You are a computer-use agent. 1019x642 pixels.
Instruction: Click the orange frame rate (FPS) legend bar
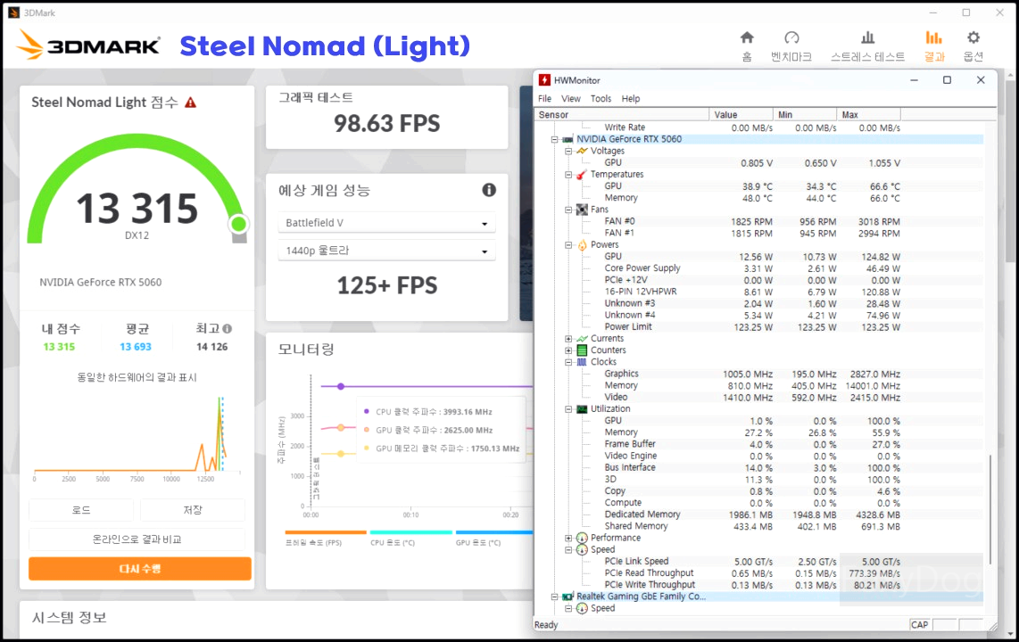326,532
